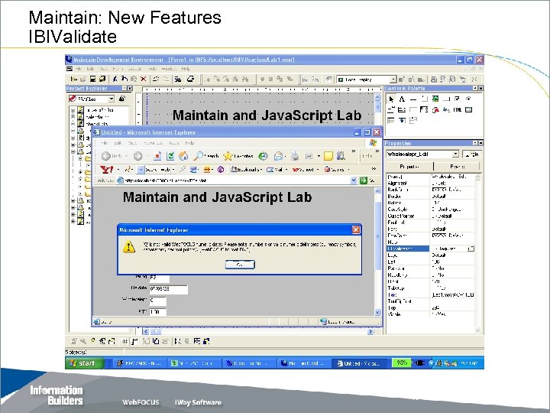Click the Untitled Internet Explorer taskbar button

coord(360,363)
